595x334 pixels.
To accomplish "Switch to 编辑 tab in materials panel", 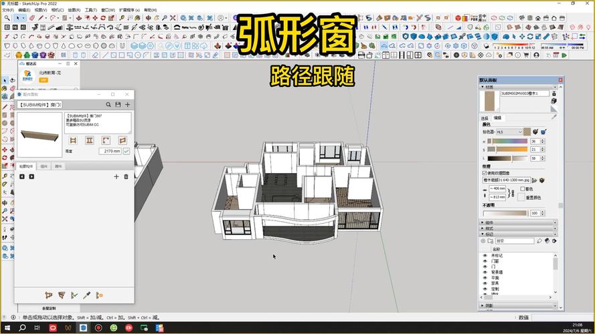I will tap(497, 118).
